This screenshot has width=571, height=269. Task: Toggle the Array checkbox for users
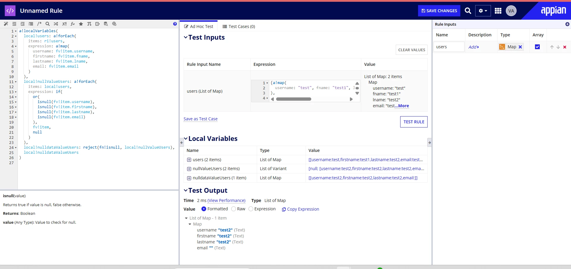tap(537, 47)
